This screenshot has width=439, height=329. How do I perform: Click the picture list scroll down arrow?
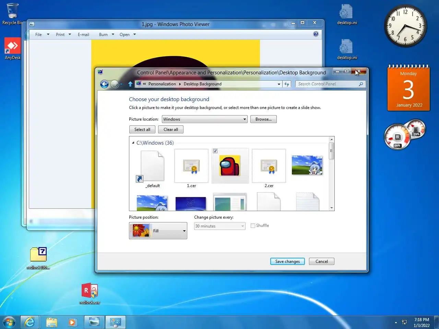click(x=331, y=208)
